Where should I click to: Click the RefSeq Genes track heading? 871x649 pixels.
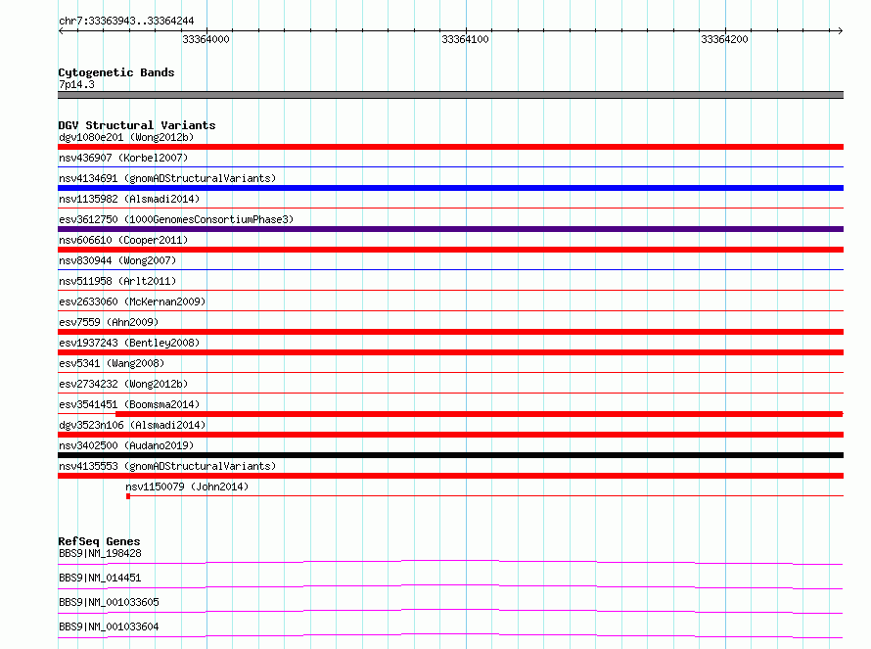[99, 541]
